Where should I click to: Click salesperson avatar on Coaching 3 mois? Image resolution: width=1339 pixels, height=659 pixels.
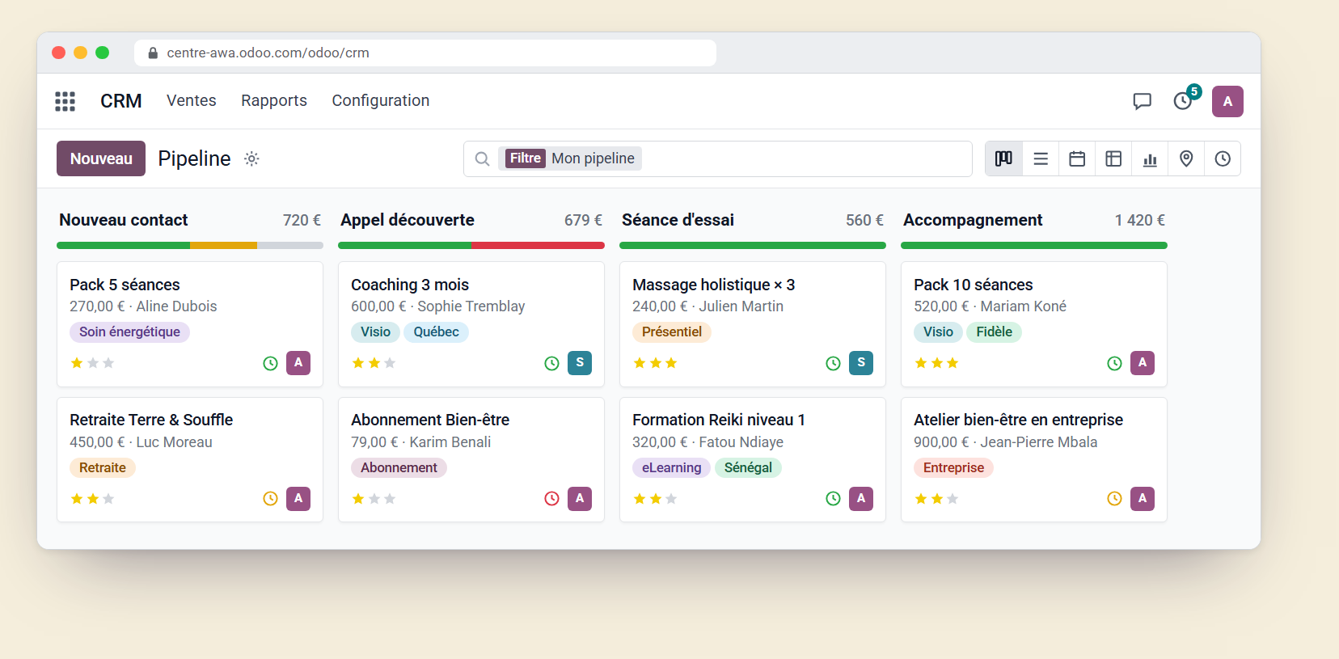point(580,363)
